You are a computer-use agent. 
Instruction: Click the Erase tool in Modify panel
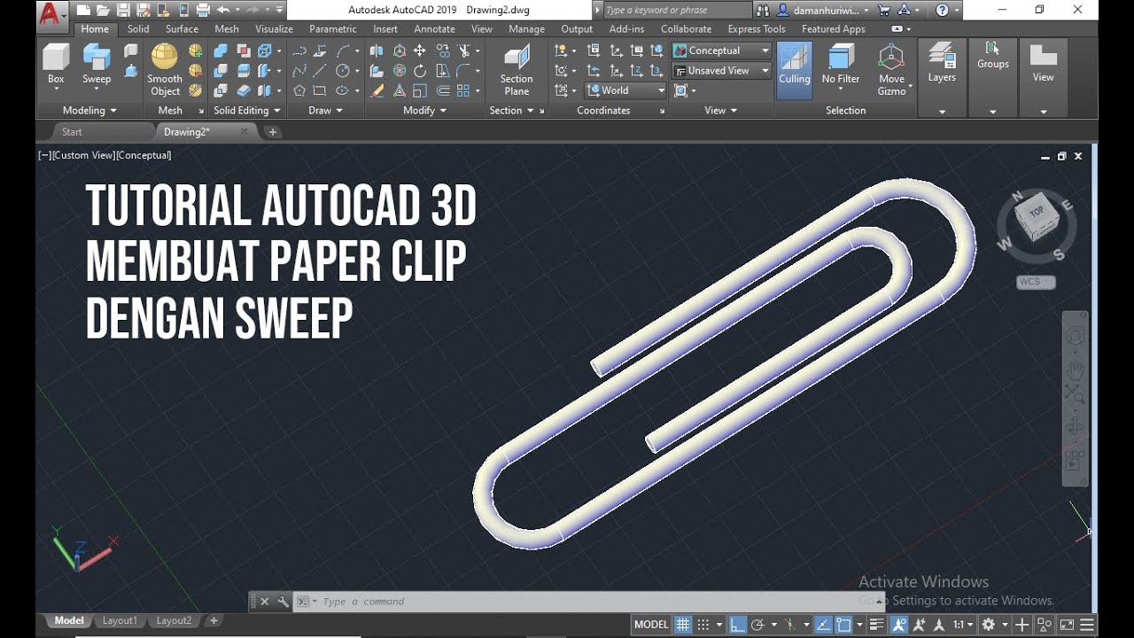pyautogui.click(x=377, y=90)
